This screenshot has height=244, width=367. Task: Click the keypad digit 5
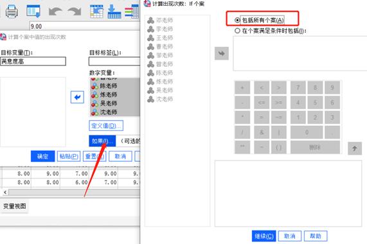click(x=315, y=103)
